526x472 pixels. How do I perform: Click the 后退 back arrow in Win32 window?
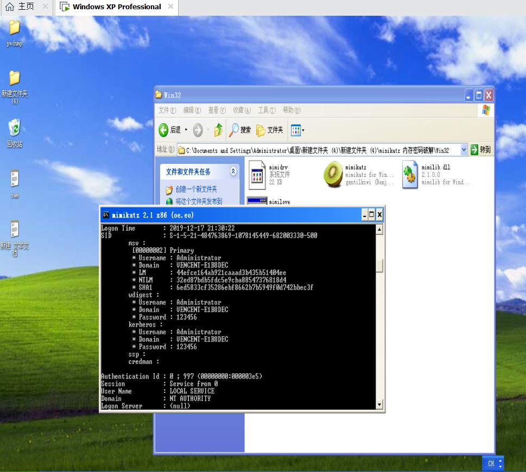(169, 130)
